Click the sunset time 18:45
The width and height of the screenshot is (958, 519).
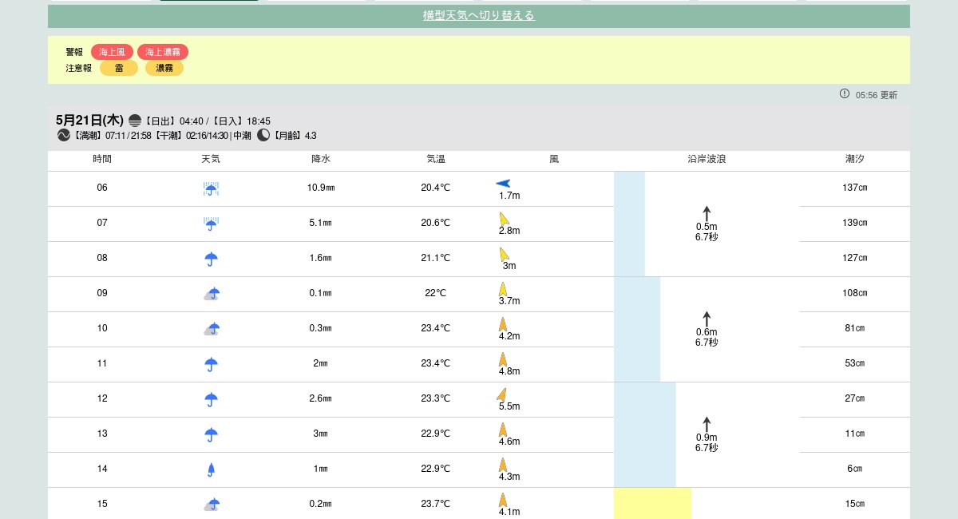click(258, 121)
